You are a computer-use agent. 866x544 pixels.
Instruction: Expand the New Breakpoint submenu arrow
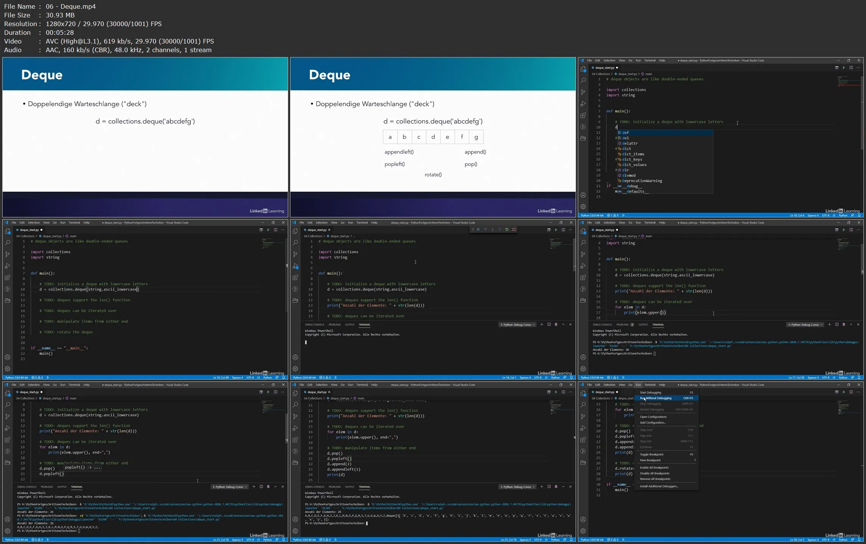pyautogui.click(x=694, y=460)
